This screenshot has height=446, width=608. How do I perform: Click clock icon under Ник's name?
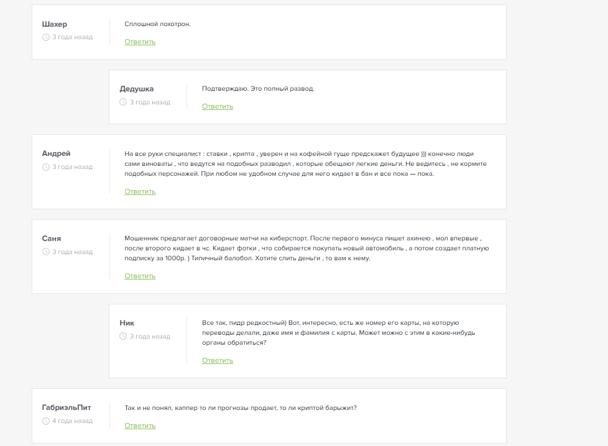pyautogui.click(x=123, y=337)
